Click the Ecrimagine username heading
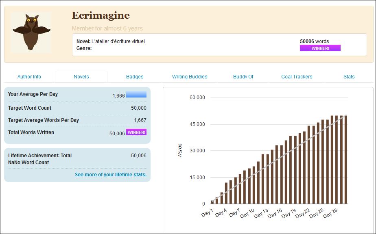The height and width of the screenshot is (234, 376). pos(101,16)
